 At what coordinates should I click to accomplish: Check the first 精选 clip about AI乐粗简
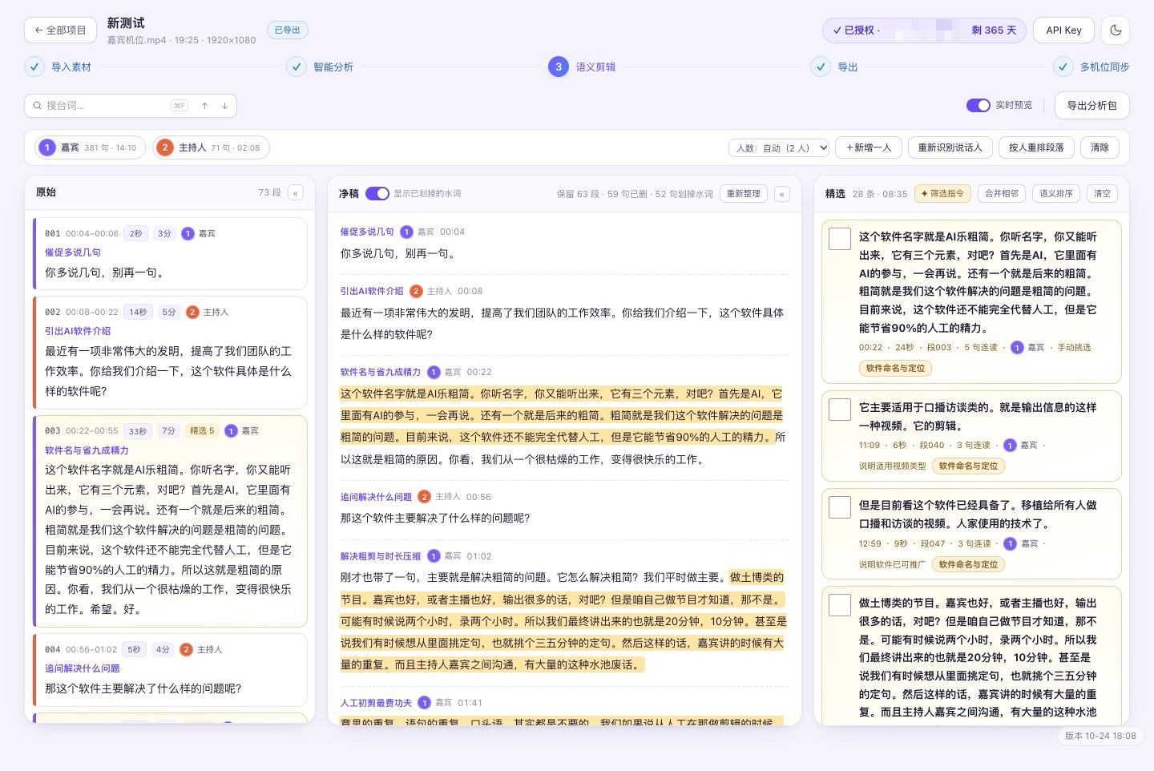point(840,239)
